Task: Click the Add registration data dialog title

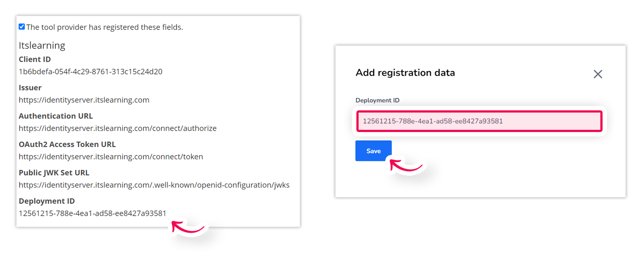Action: (x=405, y=73)
